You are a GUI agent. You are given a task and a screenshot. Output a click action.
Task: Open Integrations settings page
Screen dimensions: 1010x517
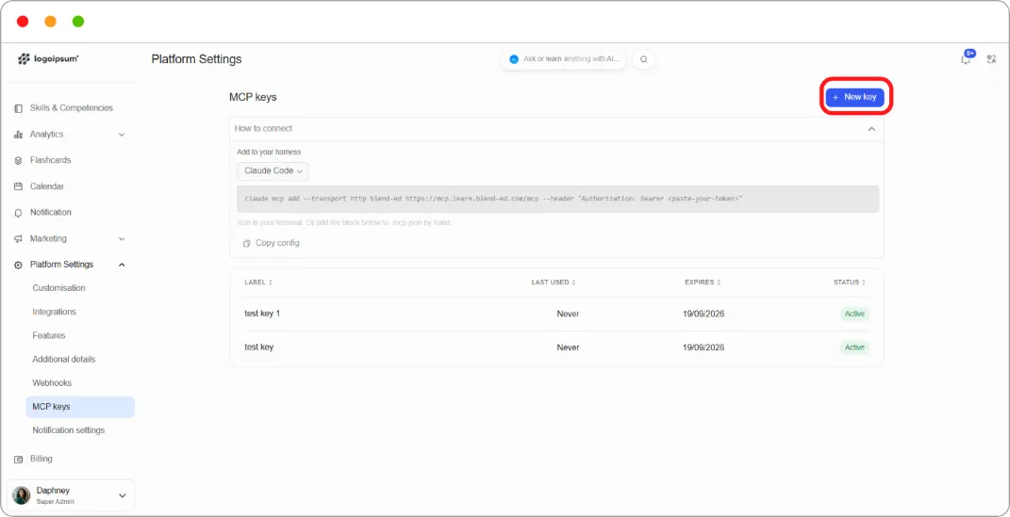click(x=54, y=312)
